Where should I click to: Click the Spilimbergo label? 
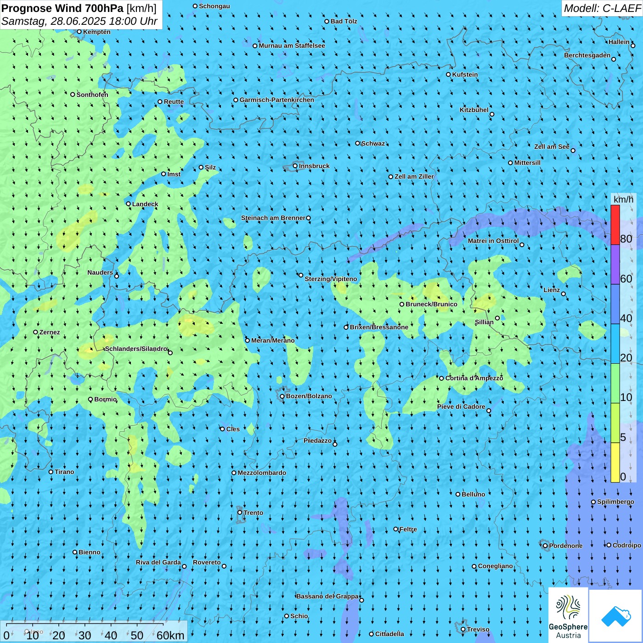click(615, 502)
